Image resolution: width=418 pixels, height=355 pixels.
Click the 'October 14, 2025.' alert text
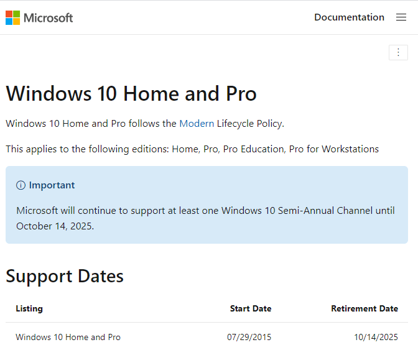coord(55,226)
